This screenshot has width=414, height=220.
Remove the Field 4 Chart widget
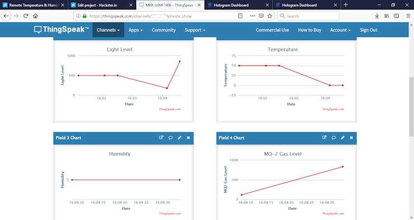pyautogui.click(x=351, y=137)
